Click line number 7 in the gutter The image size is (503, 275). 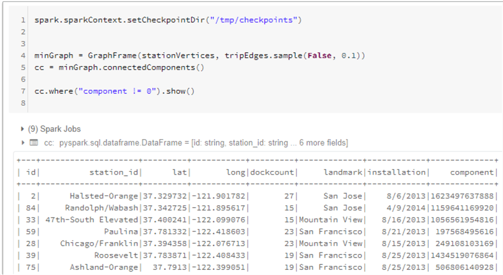[23, 91]
